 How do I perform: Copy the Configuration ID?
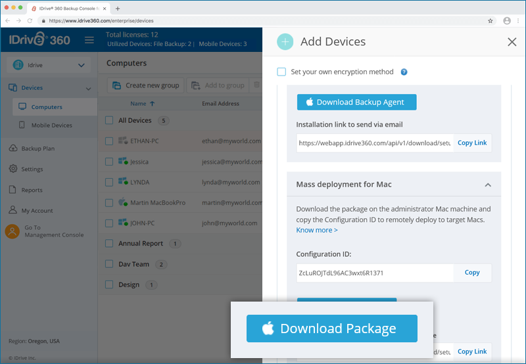(472, 273)
